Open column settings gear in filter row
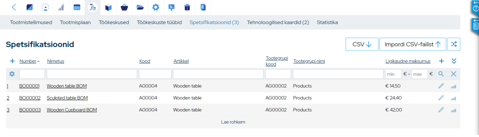The width and height of the screenshot is (479, 137). [x=12, y=74]
